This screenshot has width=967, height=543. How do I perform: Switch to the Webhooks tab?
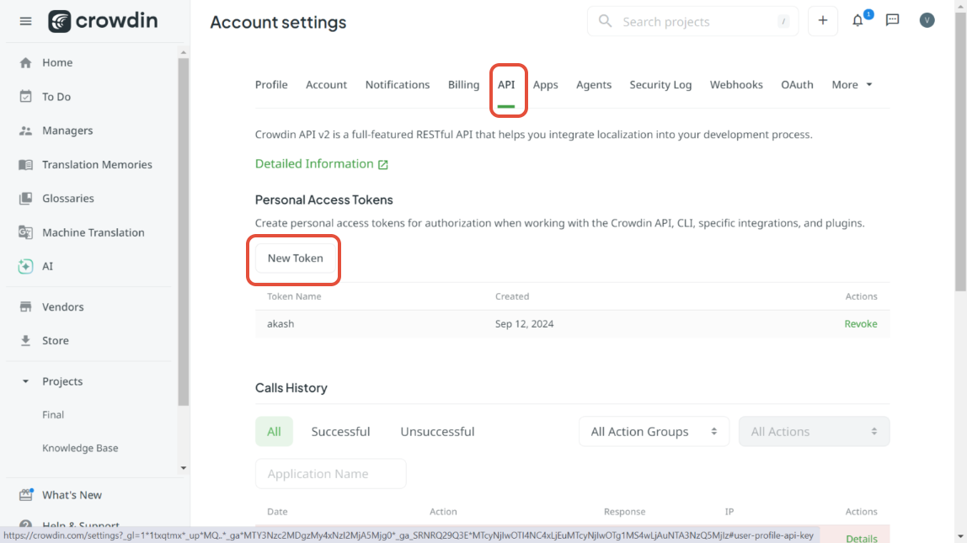(736, 85)
